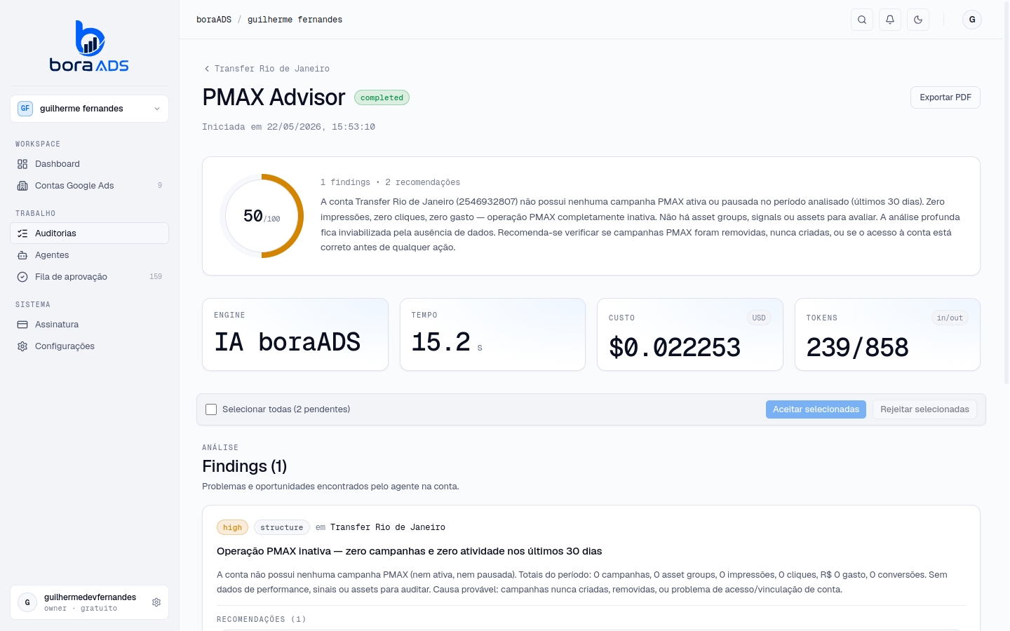Expand the guilherme fernandes workspace switcher

(89, 109)
